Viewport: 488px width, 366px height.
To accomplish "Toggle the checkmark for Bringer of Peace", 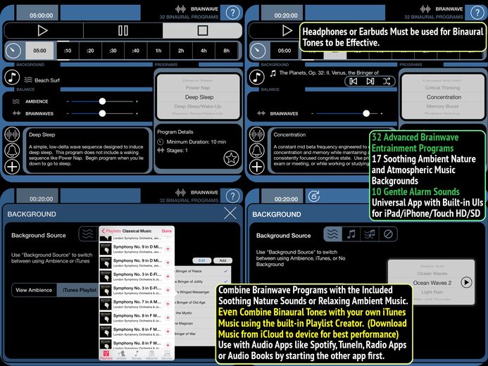I will tap(225, 271).
